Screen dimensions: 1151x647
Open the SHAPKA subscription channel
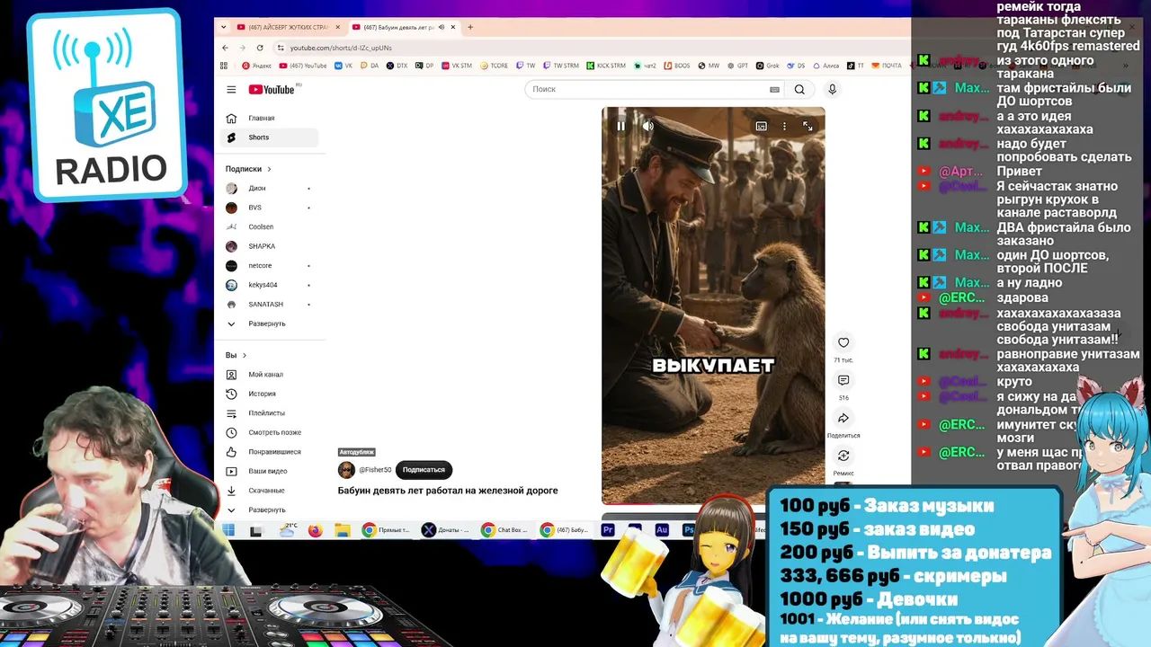[x=270, y=246]
